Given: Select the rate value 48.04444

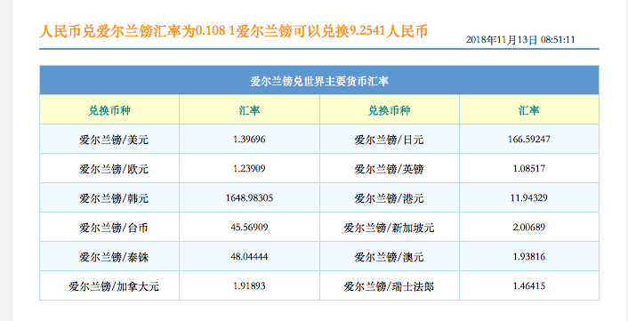Looking at the screenshot, I should (249, 256).
